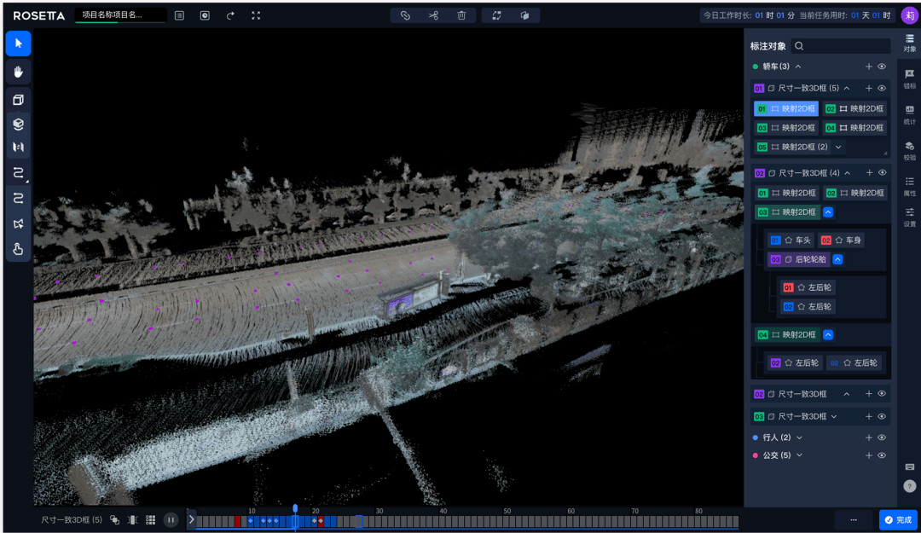This screenshot has height=533, width=921.
Task: Collapse the 后轮轮胎 sub-items
Action: click(x=838, y=259)
